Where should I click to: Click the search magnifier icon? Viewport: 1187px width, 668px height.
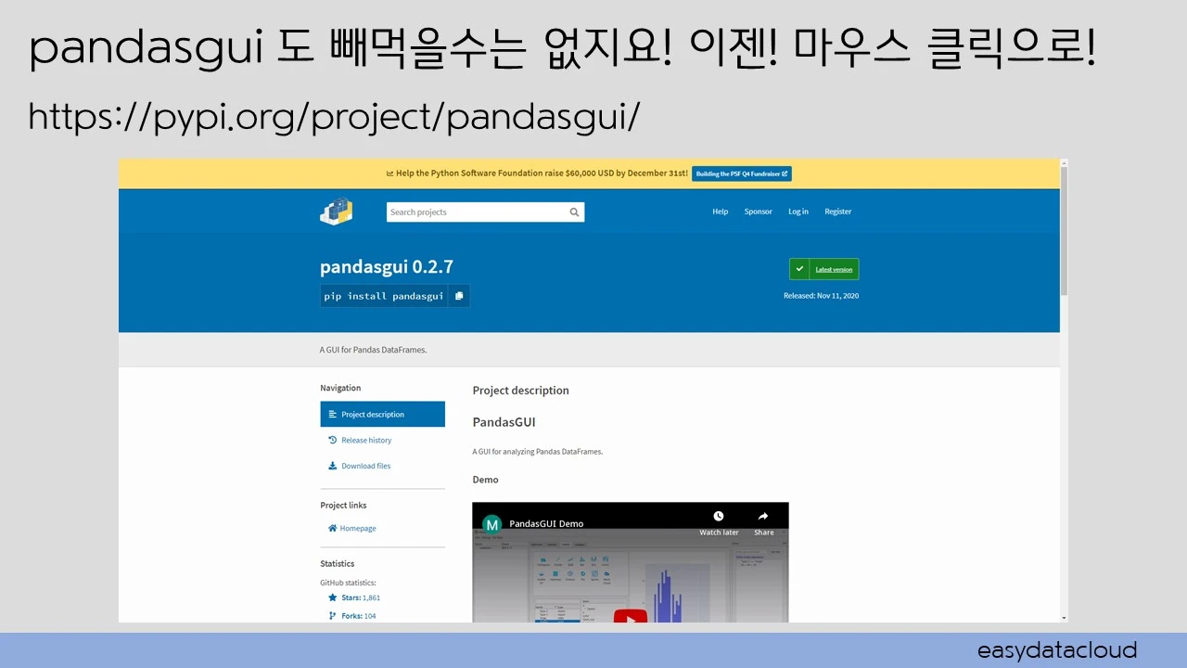click(x=574, y=212)
